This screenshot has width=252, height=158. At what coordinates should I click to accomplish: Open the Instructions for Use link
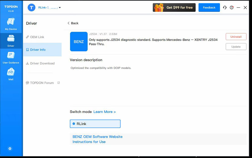click(89, 142)
